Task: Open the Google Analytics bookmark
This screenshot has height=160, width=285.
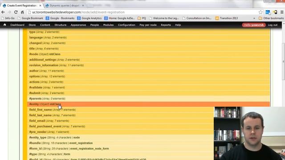Action: coord(89,18)
